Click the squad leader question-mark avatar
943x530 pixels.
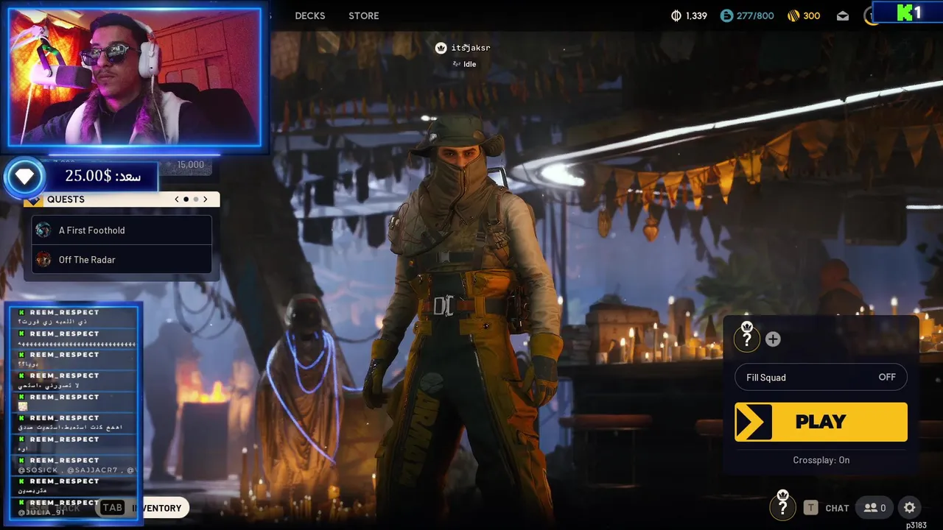(x=747, y=337)
